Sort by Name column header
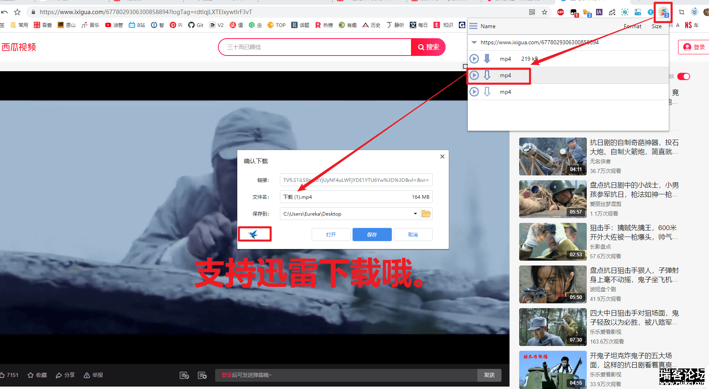709x389 pixels. pos(488,26)
